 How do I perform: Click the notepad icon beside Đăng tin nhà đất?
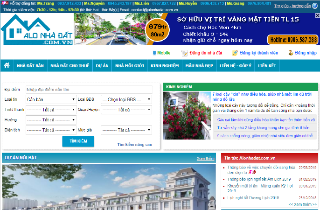tap(185, 53)
